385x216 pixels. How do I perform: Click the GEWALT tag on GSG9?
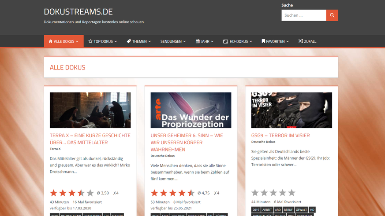point(301,210)
